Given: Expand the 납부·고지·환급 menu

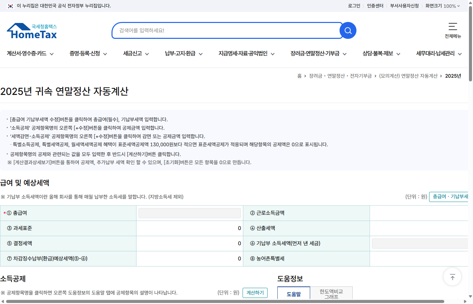Looking at the screenshot, I should coord(180,53).
